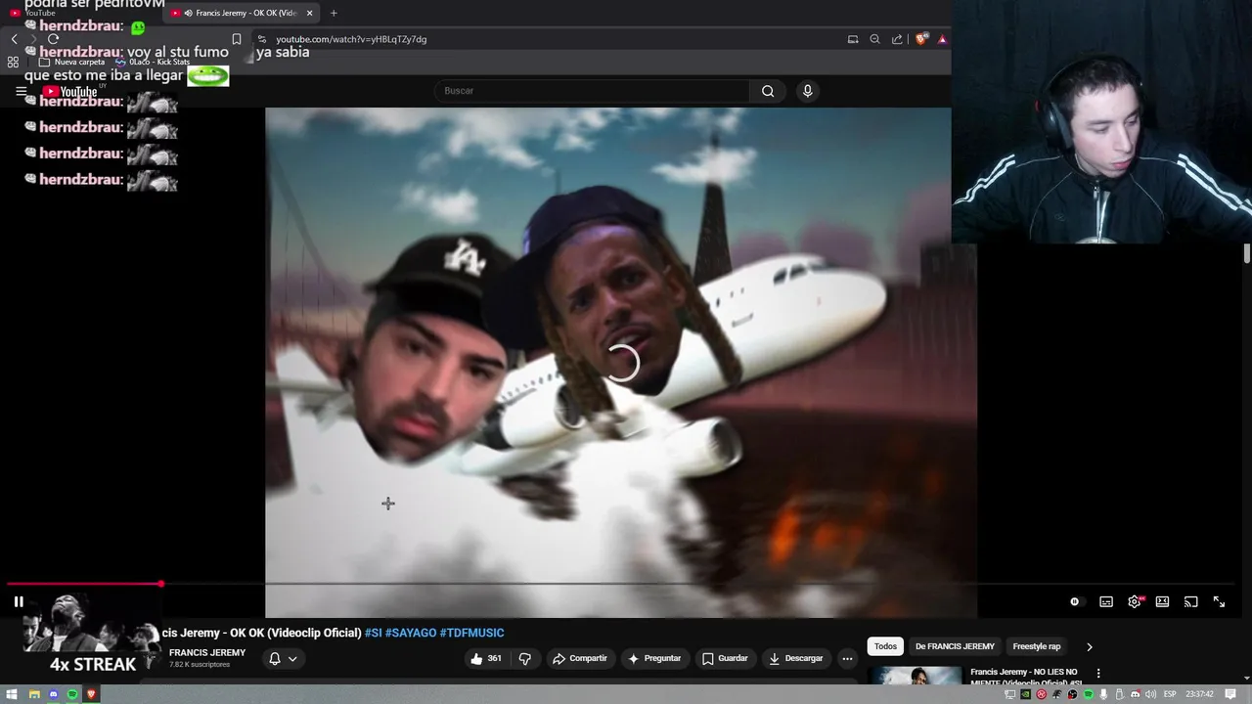Open the 0Laco - Kick Stats bookmark
The height and width of the screenshot is (704, 1252).
[x=153, y=62]
